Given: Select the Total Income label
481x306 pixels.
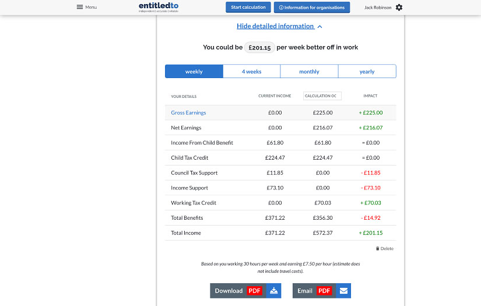Looking at the screenshot, I should pos(186,233).
